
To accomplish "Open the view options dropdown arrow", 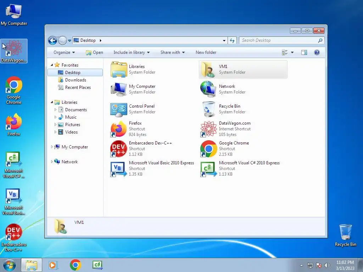I will click(x=292, y=52).
